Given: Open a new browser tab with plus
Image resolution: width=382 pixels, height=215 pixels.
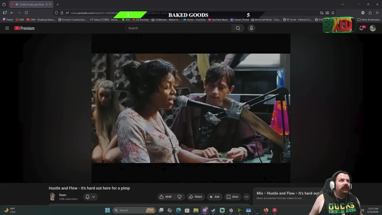Looking at the screenshot, I should pos(58,4).
